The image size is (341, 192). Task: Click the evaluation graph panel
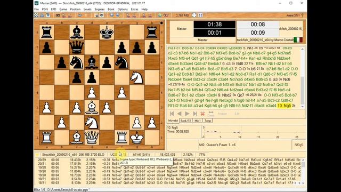pos(254,132)
